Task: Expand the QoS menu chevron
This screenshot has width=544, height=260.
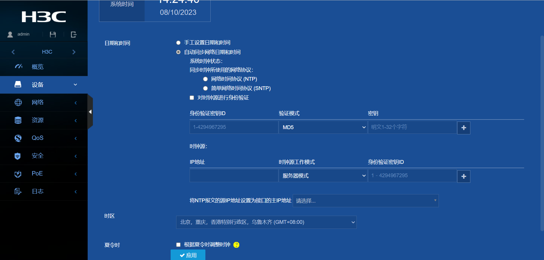Action: click(x=76, y=138)
